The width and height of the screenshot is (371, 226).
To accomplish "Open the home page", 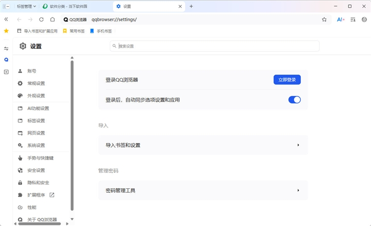I will pos(53,20).
